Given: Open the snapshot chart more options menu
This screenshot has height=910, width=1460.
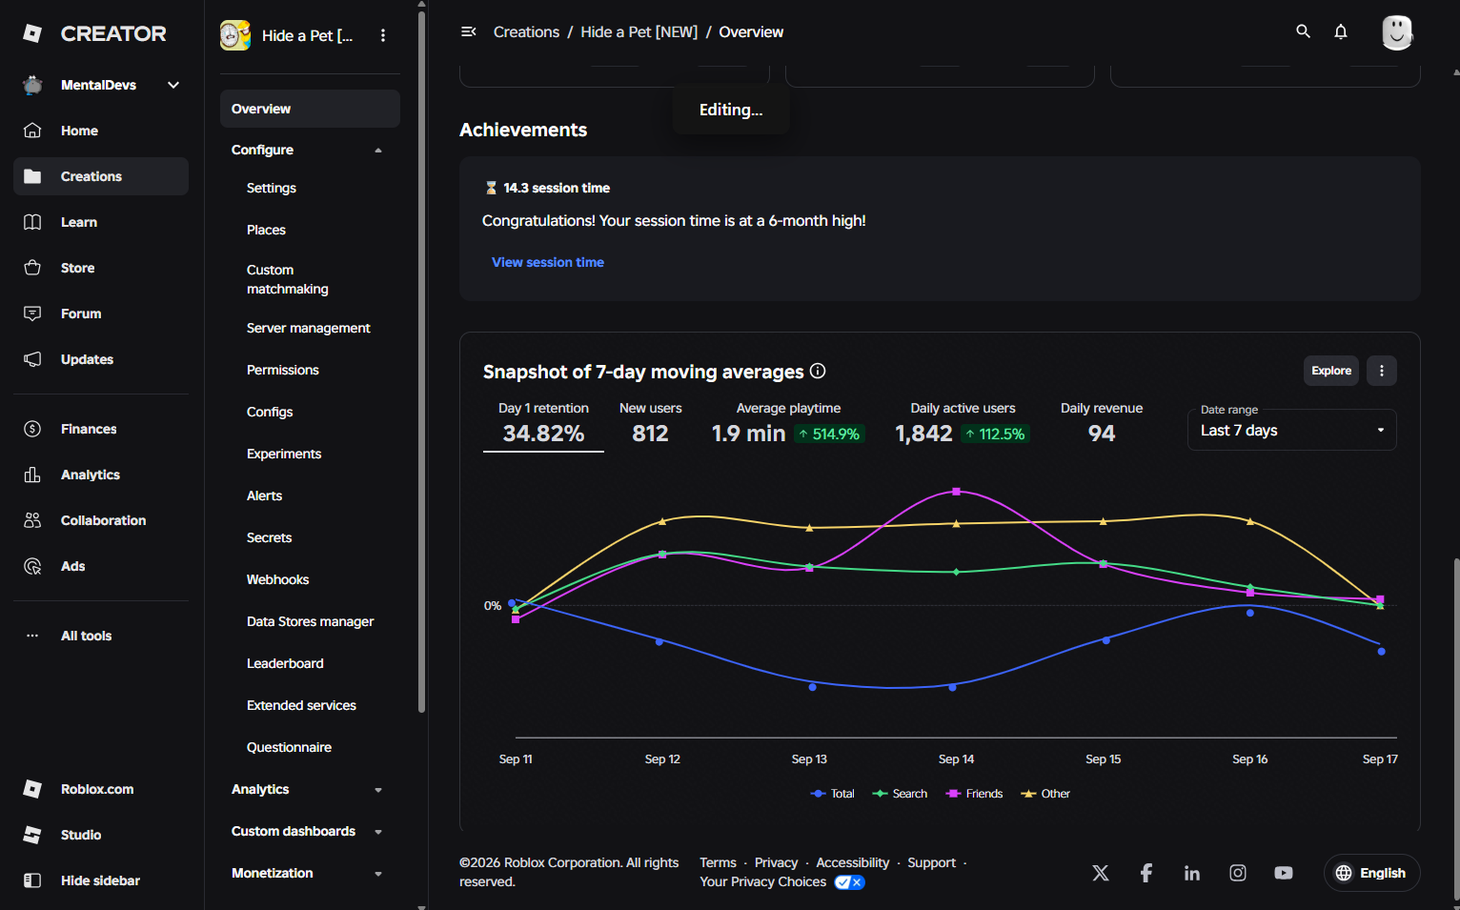Looking at the screenshot, I should point(1382,371).
